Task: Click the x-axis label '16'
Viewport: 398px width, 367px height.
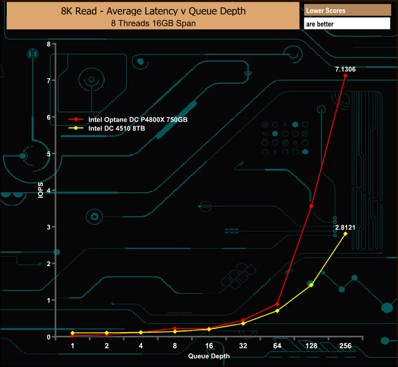Action: (209, 346)
